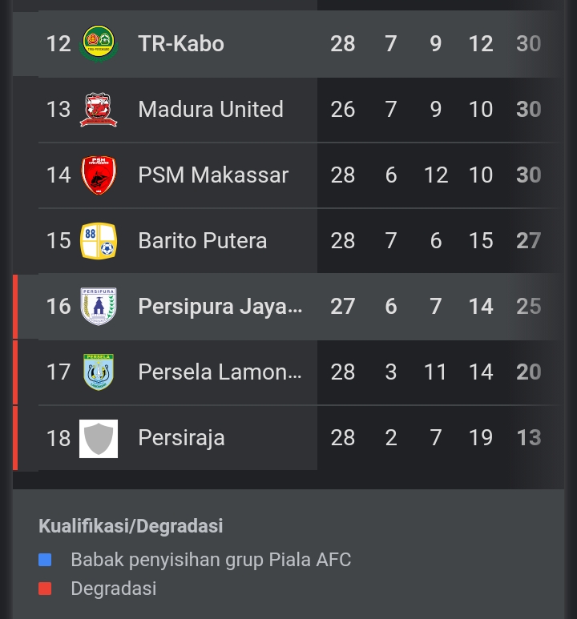This screenshot has height=619, width=577.
Task: Click Persiraja's 13 points value
Action: click(x=528, y=438)
